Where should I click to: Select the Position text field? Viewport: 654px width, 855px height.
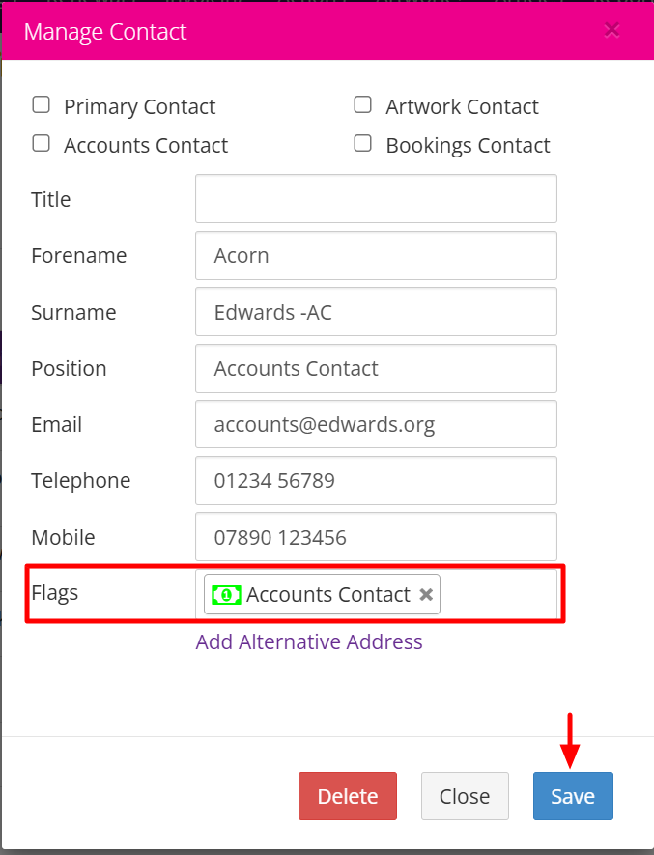pos(376,368)
